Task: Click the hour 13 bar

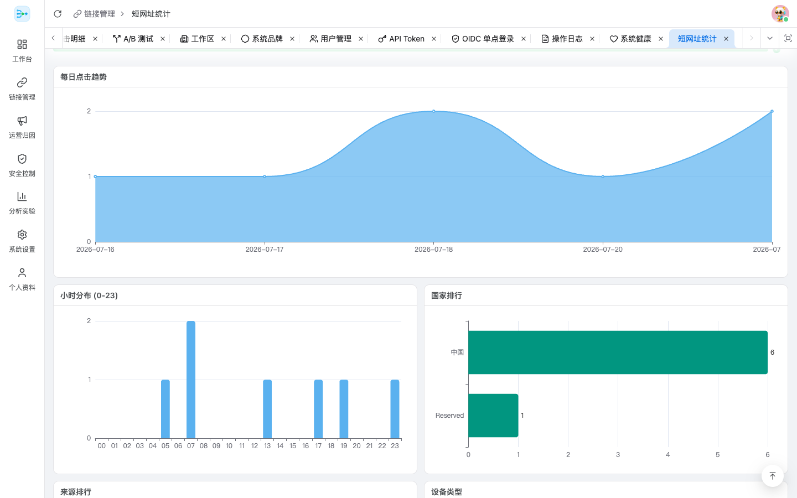Action: point(267,409)
